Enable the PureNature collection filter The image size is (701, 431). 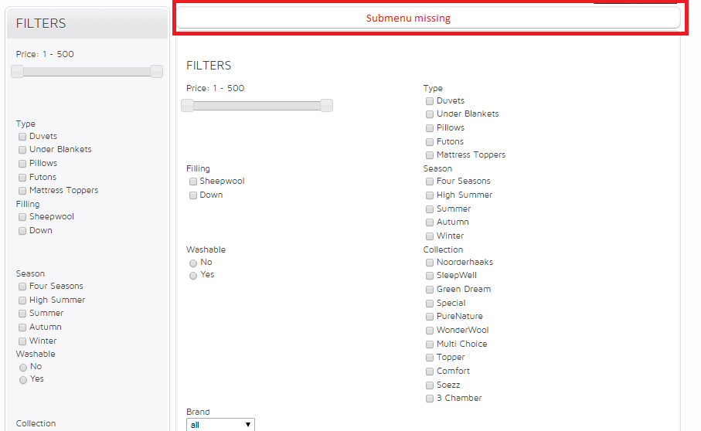[x=430, y=317]
